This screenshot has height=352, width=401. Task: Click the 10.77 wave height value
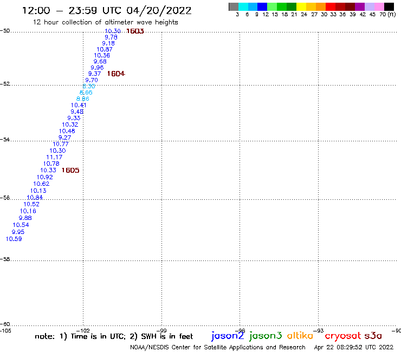(x=61, y=144)
